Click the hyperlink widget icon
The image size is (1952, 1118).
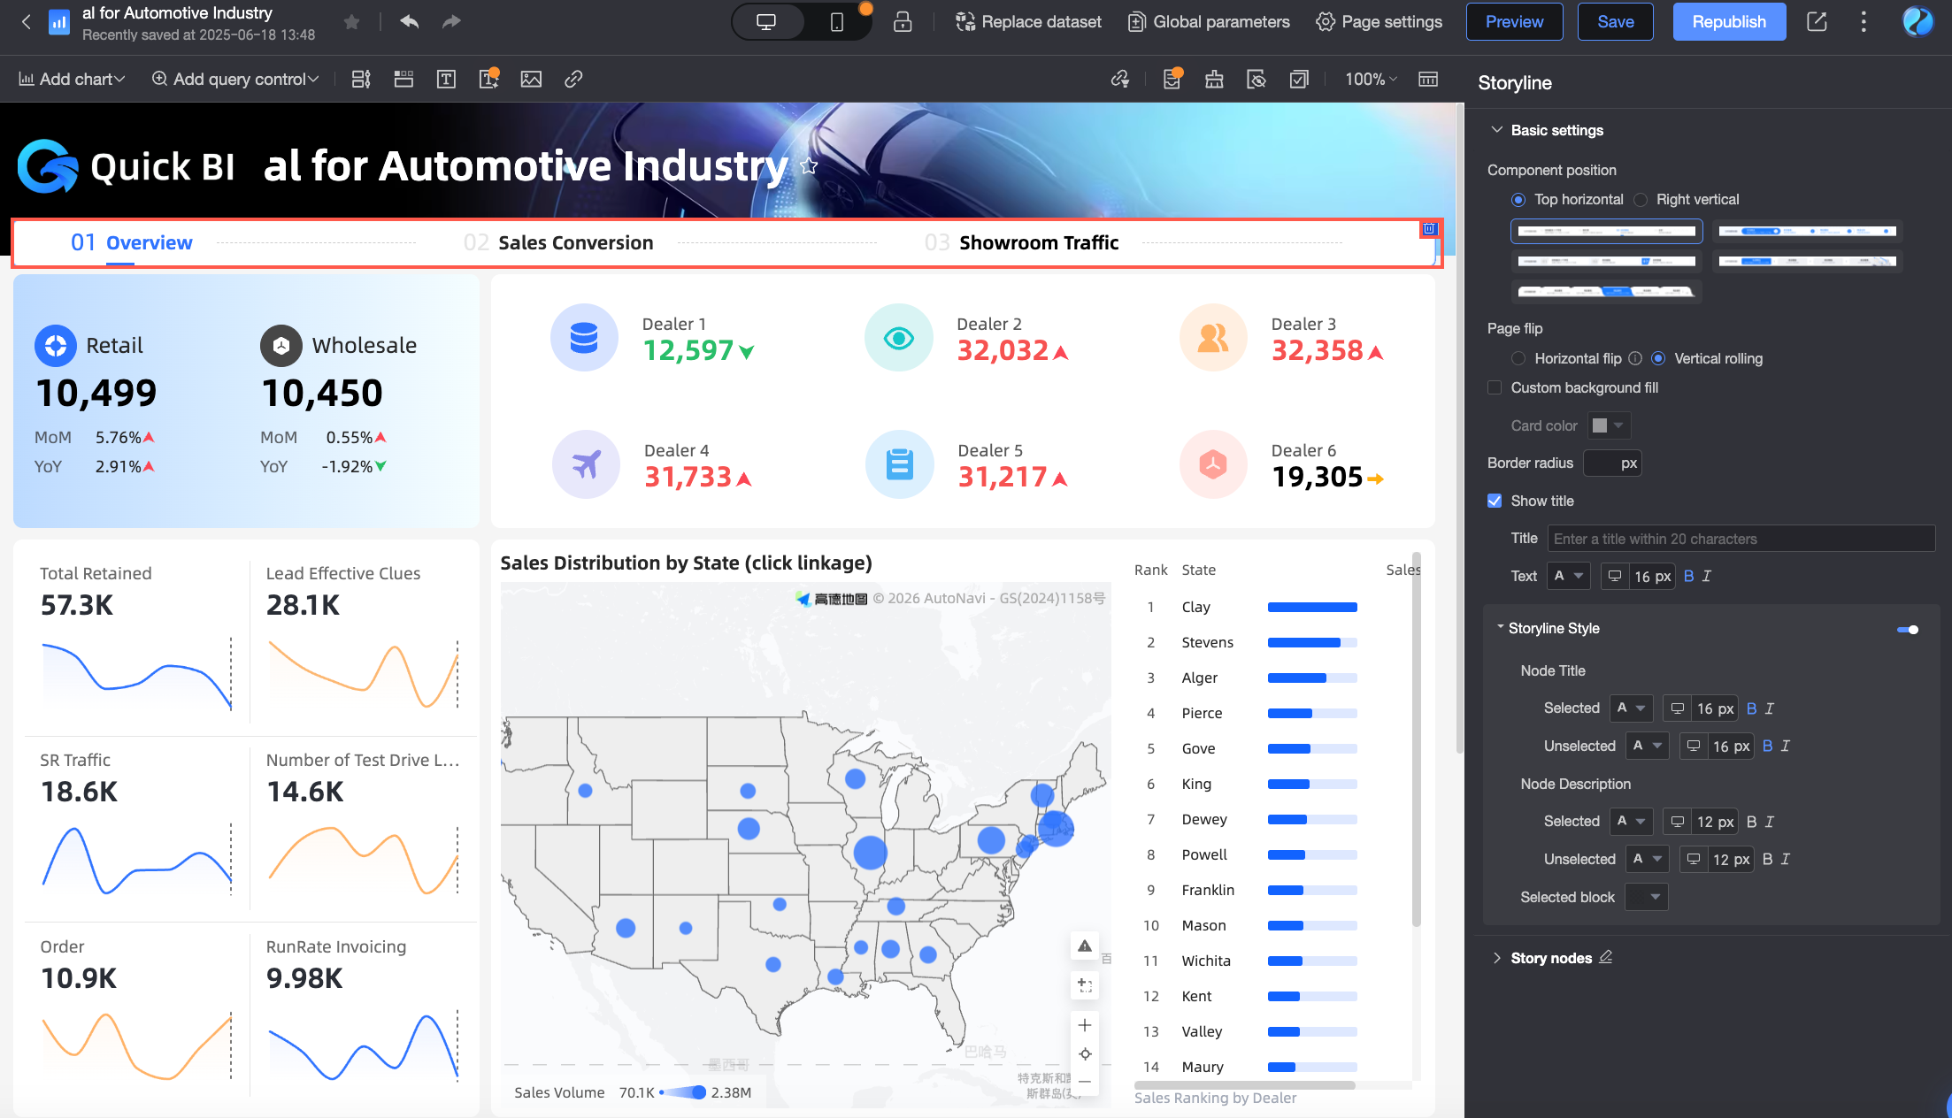pyautogui.click(x=573, y=80)
